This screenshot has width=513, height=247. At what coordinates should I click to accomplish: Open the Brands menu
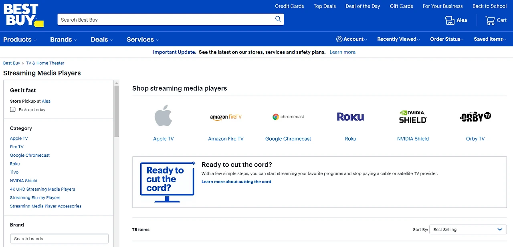pyautogui.click(x=63, y=40)
